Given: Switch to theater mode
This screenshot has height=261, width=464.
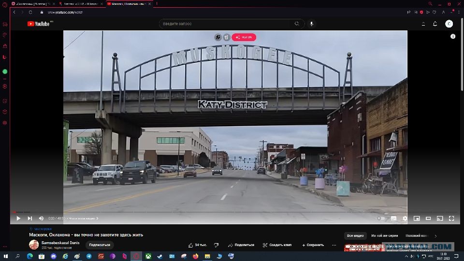Looking at the screenshot, I should tap(428, 218).
